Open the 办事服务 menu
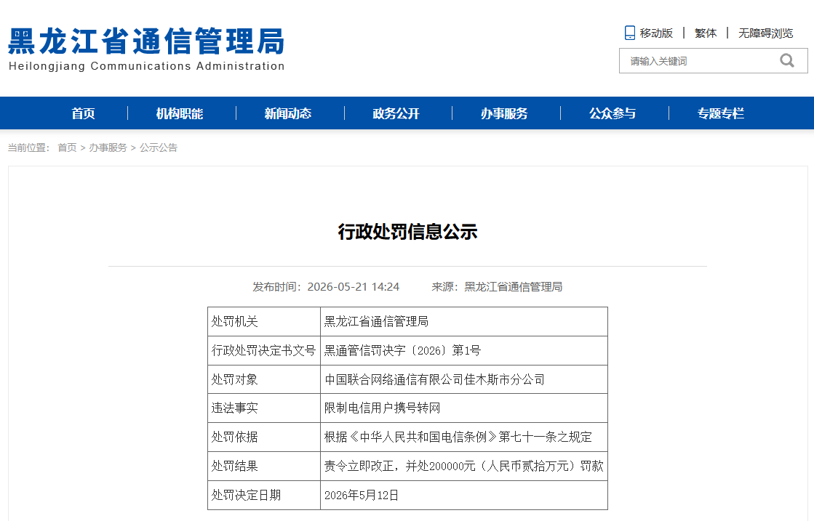Image resolution: width=814 pixels, height=521 pixels. pyautogui.click(x=504, y=113)
